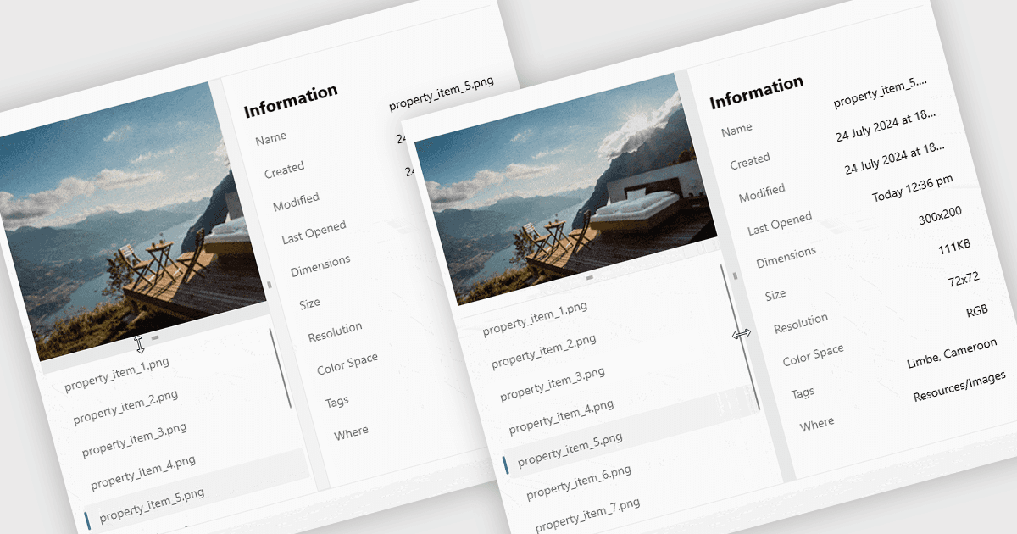Image resolution: width=1017 pixels, height=534 pixels.
Task: Click the Created label in back window
Action: (284, 170)
